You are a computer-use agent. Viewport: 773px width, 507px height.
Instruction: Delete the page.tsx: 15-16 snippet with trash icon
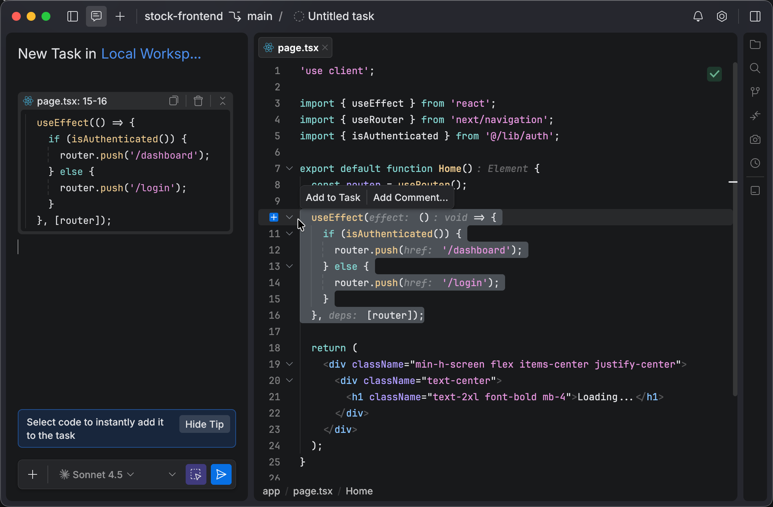(198, 101)
